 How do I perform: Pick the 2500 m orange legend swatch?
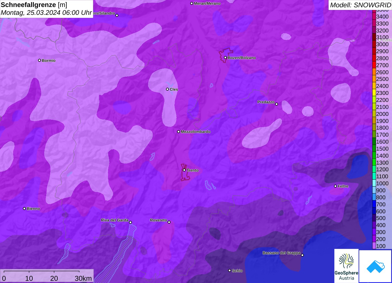374,79
